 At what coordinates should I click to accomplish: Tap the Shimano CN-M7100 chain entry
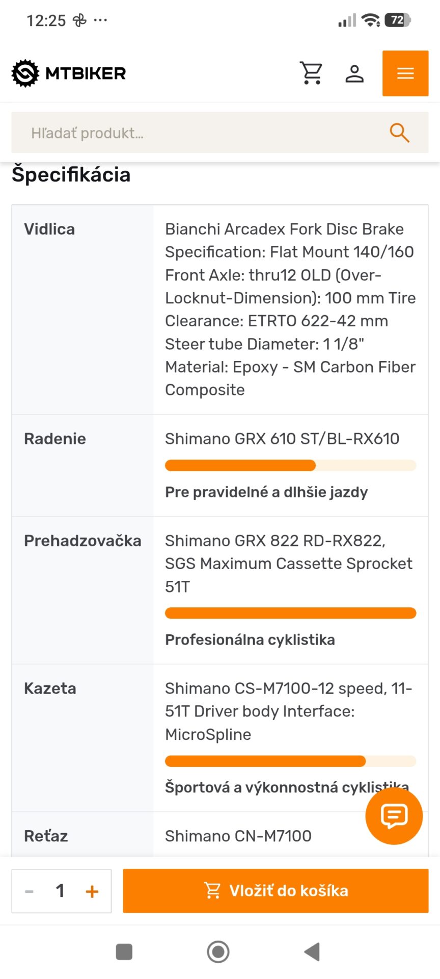pos(238,836)
